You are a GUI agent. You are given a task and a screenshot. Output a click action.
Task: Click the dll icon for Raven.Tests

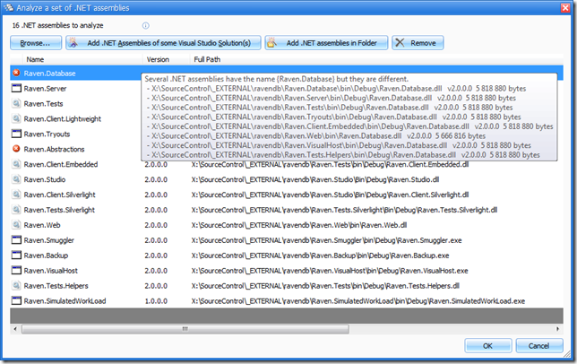click(x=16, y=103)
